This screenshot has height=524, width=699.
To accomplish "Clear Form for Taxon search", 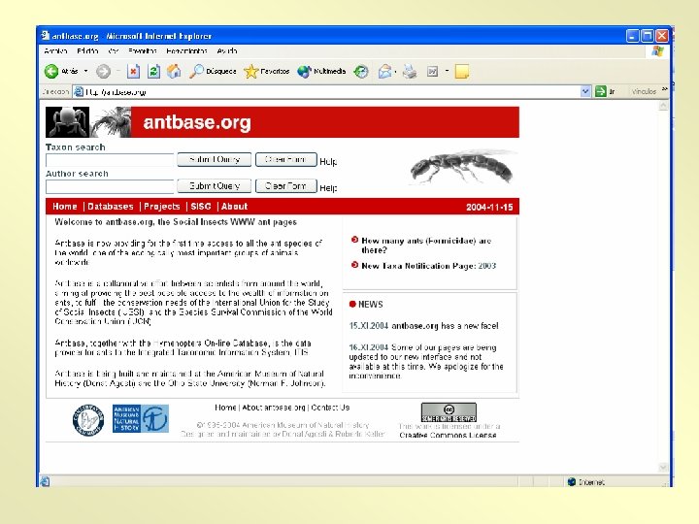I will pos(285,159).
